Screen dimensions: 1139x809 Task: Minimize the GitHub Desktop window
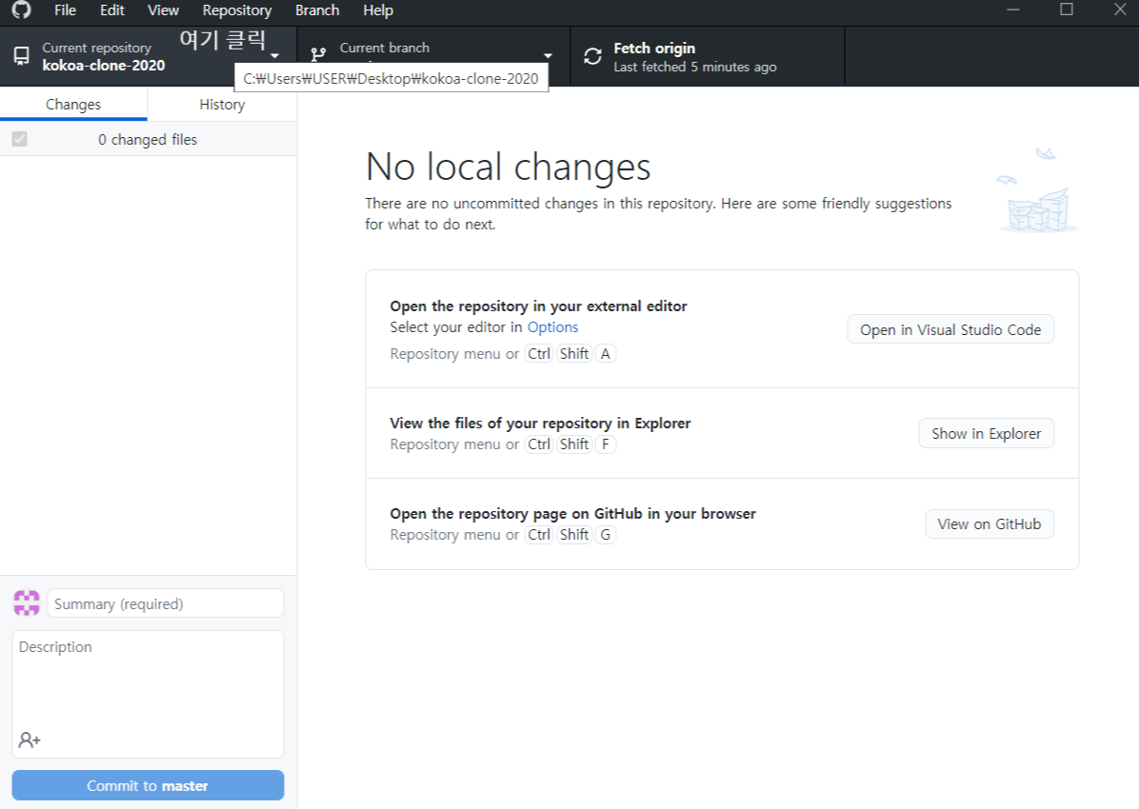point(1012,10)
